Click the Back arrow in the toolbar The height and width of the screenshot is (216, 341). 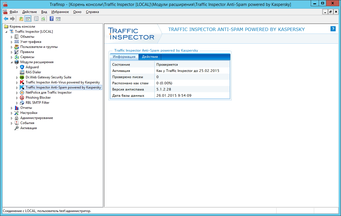pyautogui.click(x=6, y=19)
